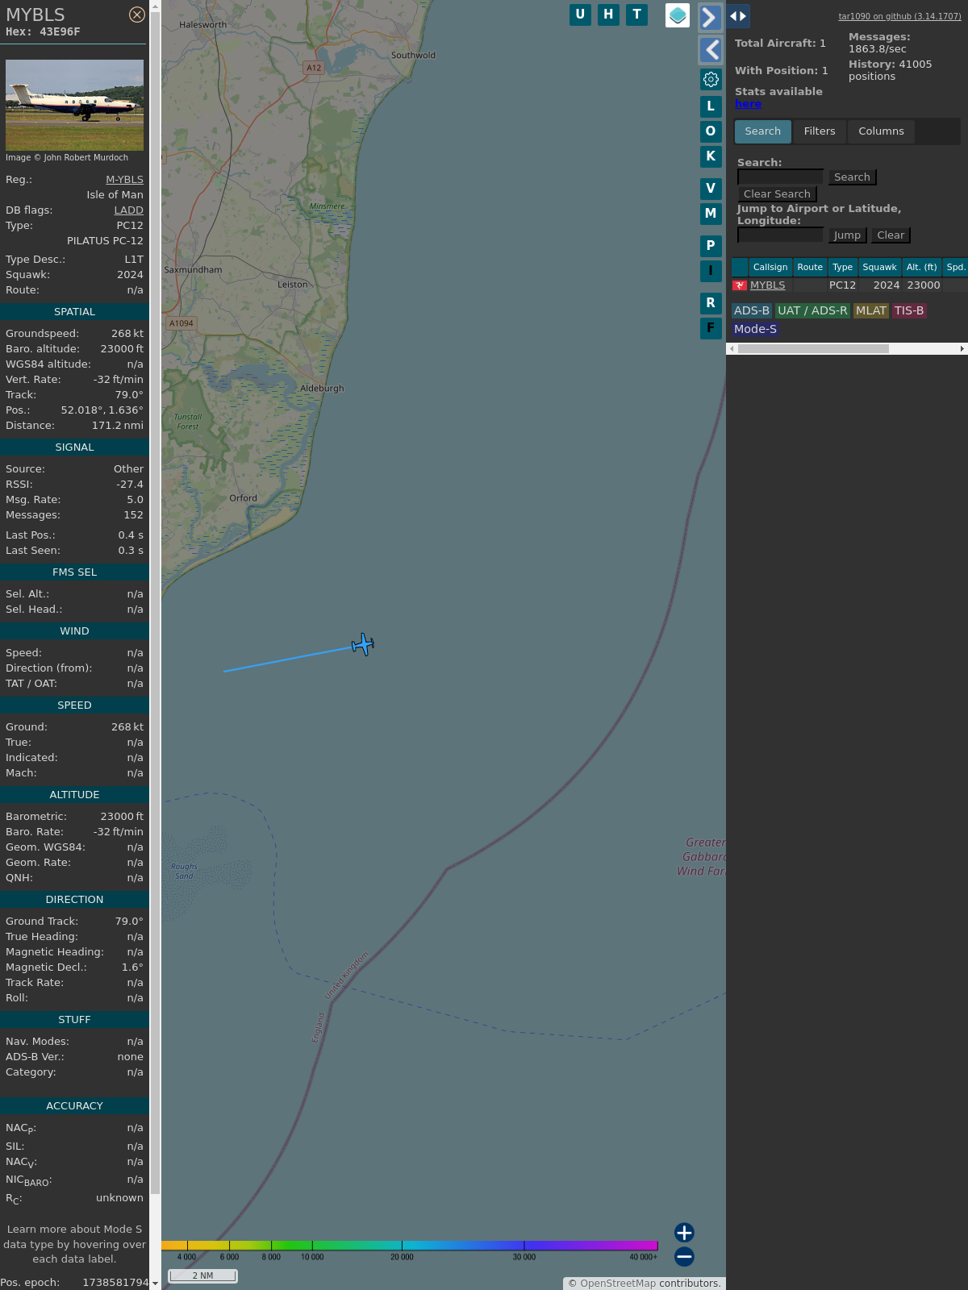Toggle the P map button
Viewport: 968px width, 1290px height.
(711, 246)
